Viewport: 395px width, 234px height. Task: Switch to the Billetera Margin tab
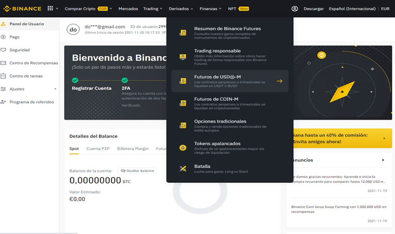coord(133,149)
